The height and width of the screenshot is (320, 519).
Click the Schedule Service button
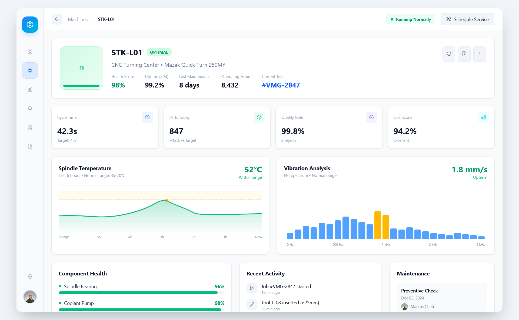click(467, 19)
